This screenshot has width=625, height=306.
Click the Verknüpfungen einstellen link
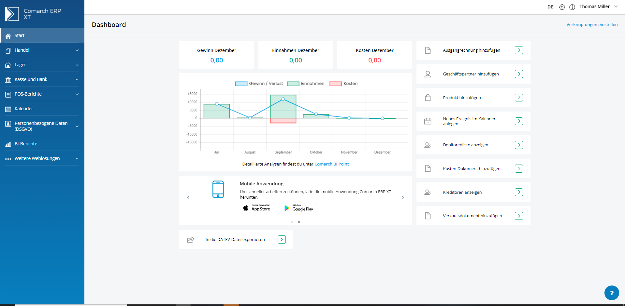[x=592, y=25]
